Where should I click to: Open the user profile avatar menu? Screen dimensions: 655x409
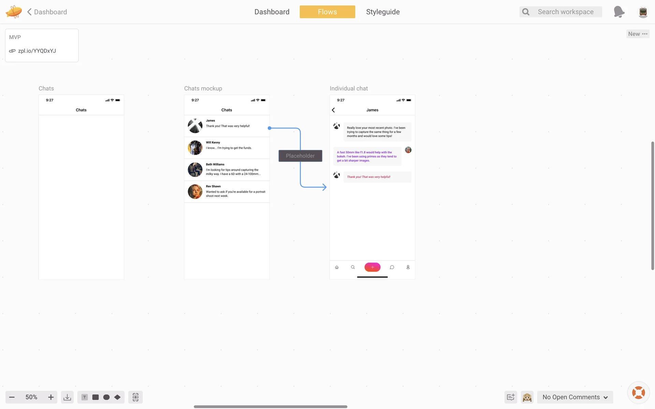point(643,12)
